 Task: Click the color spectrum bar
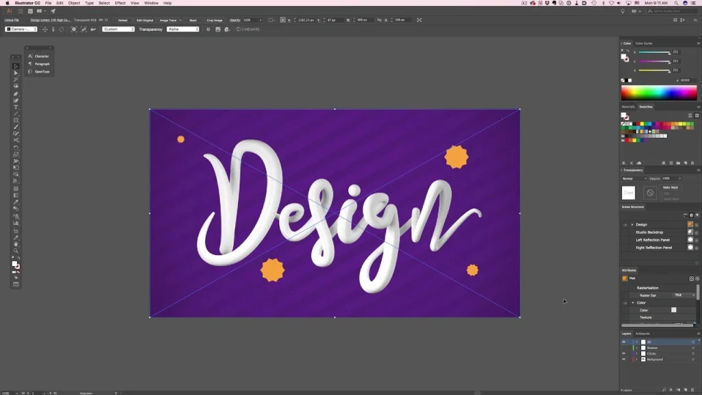click(x=659, y=93)
